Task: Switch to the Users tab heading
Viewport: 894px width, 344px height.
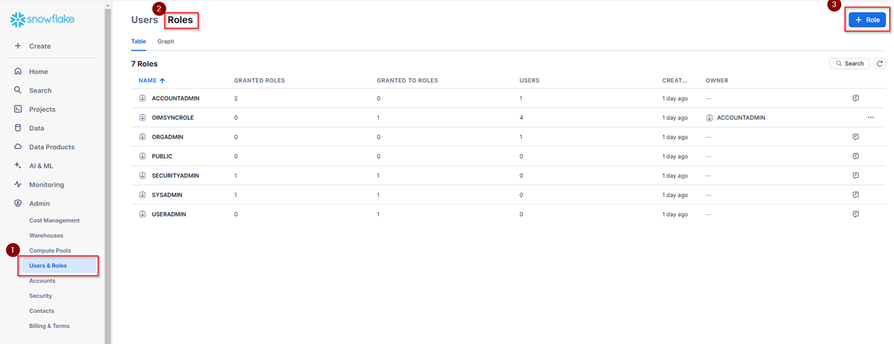Action: (144, 20)
